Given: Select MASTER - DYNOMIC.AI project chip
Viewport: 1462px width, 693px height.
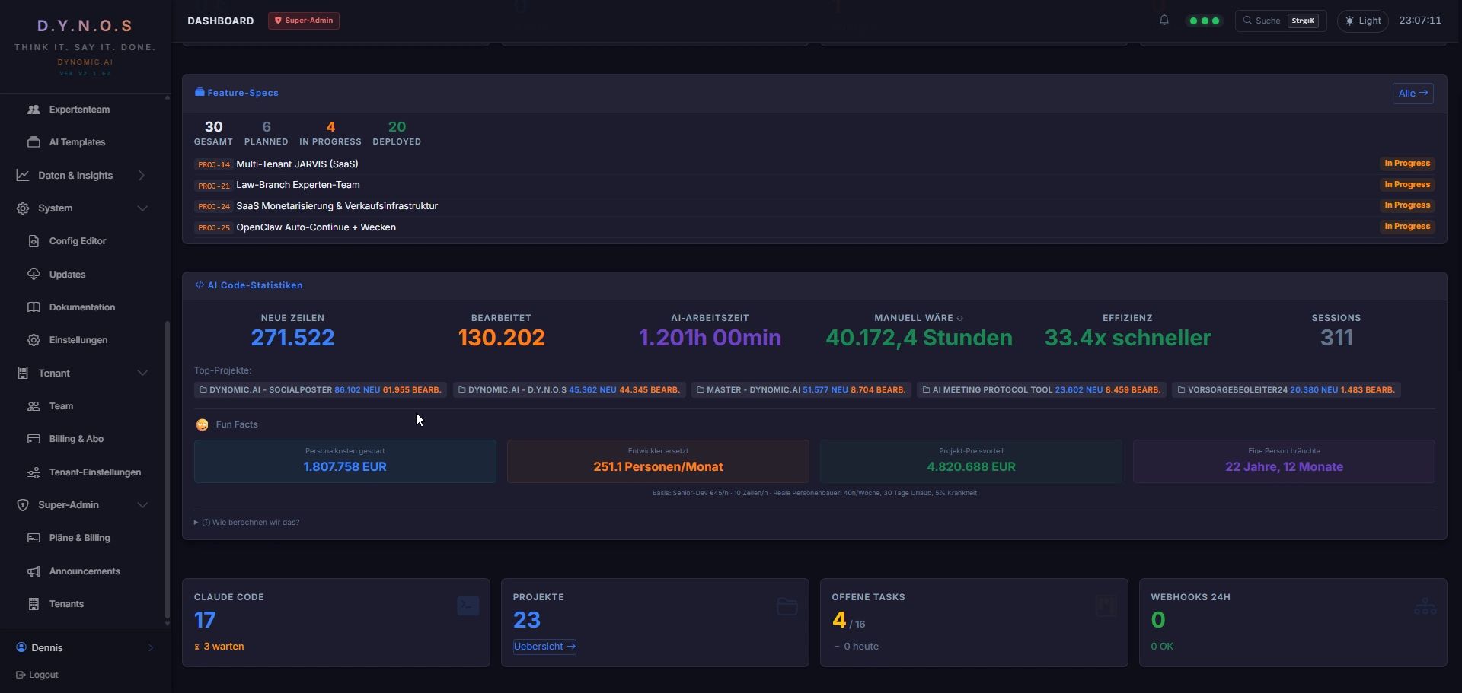Looking at the screenshot, I should (801, 390).
